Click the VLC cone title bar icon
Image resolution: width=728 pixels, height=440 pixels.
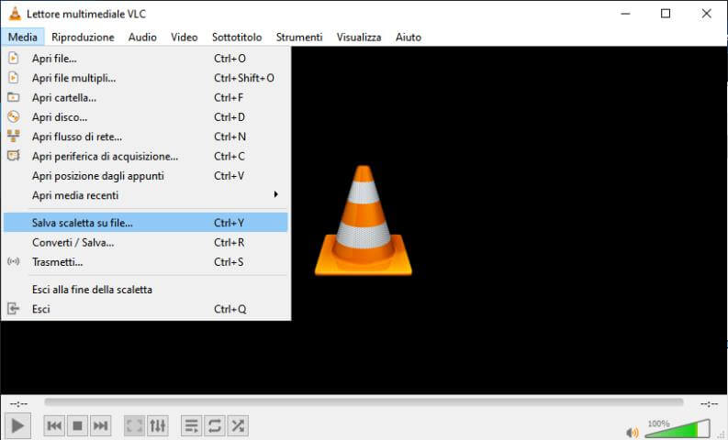pyautogui.click(x=15, y=14)
